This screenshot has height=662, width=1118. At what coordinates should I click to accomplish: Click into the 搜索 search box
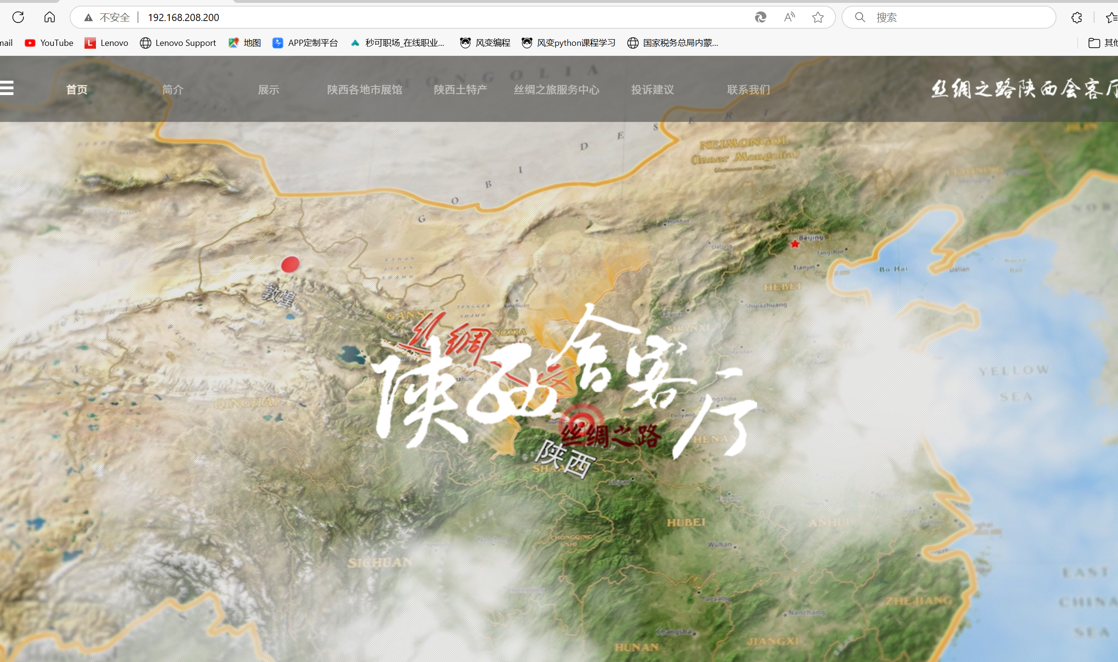coord(949,18)
